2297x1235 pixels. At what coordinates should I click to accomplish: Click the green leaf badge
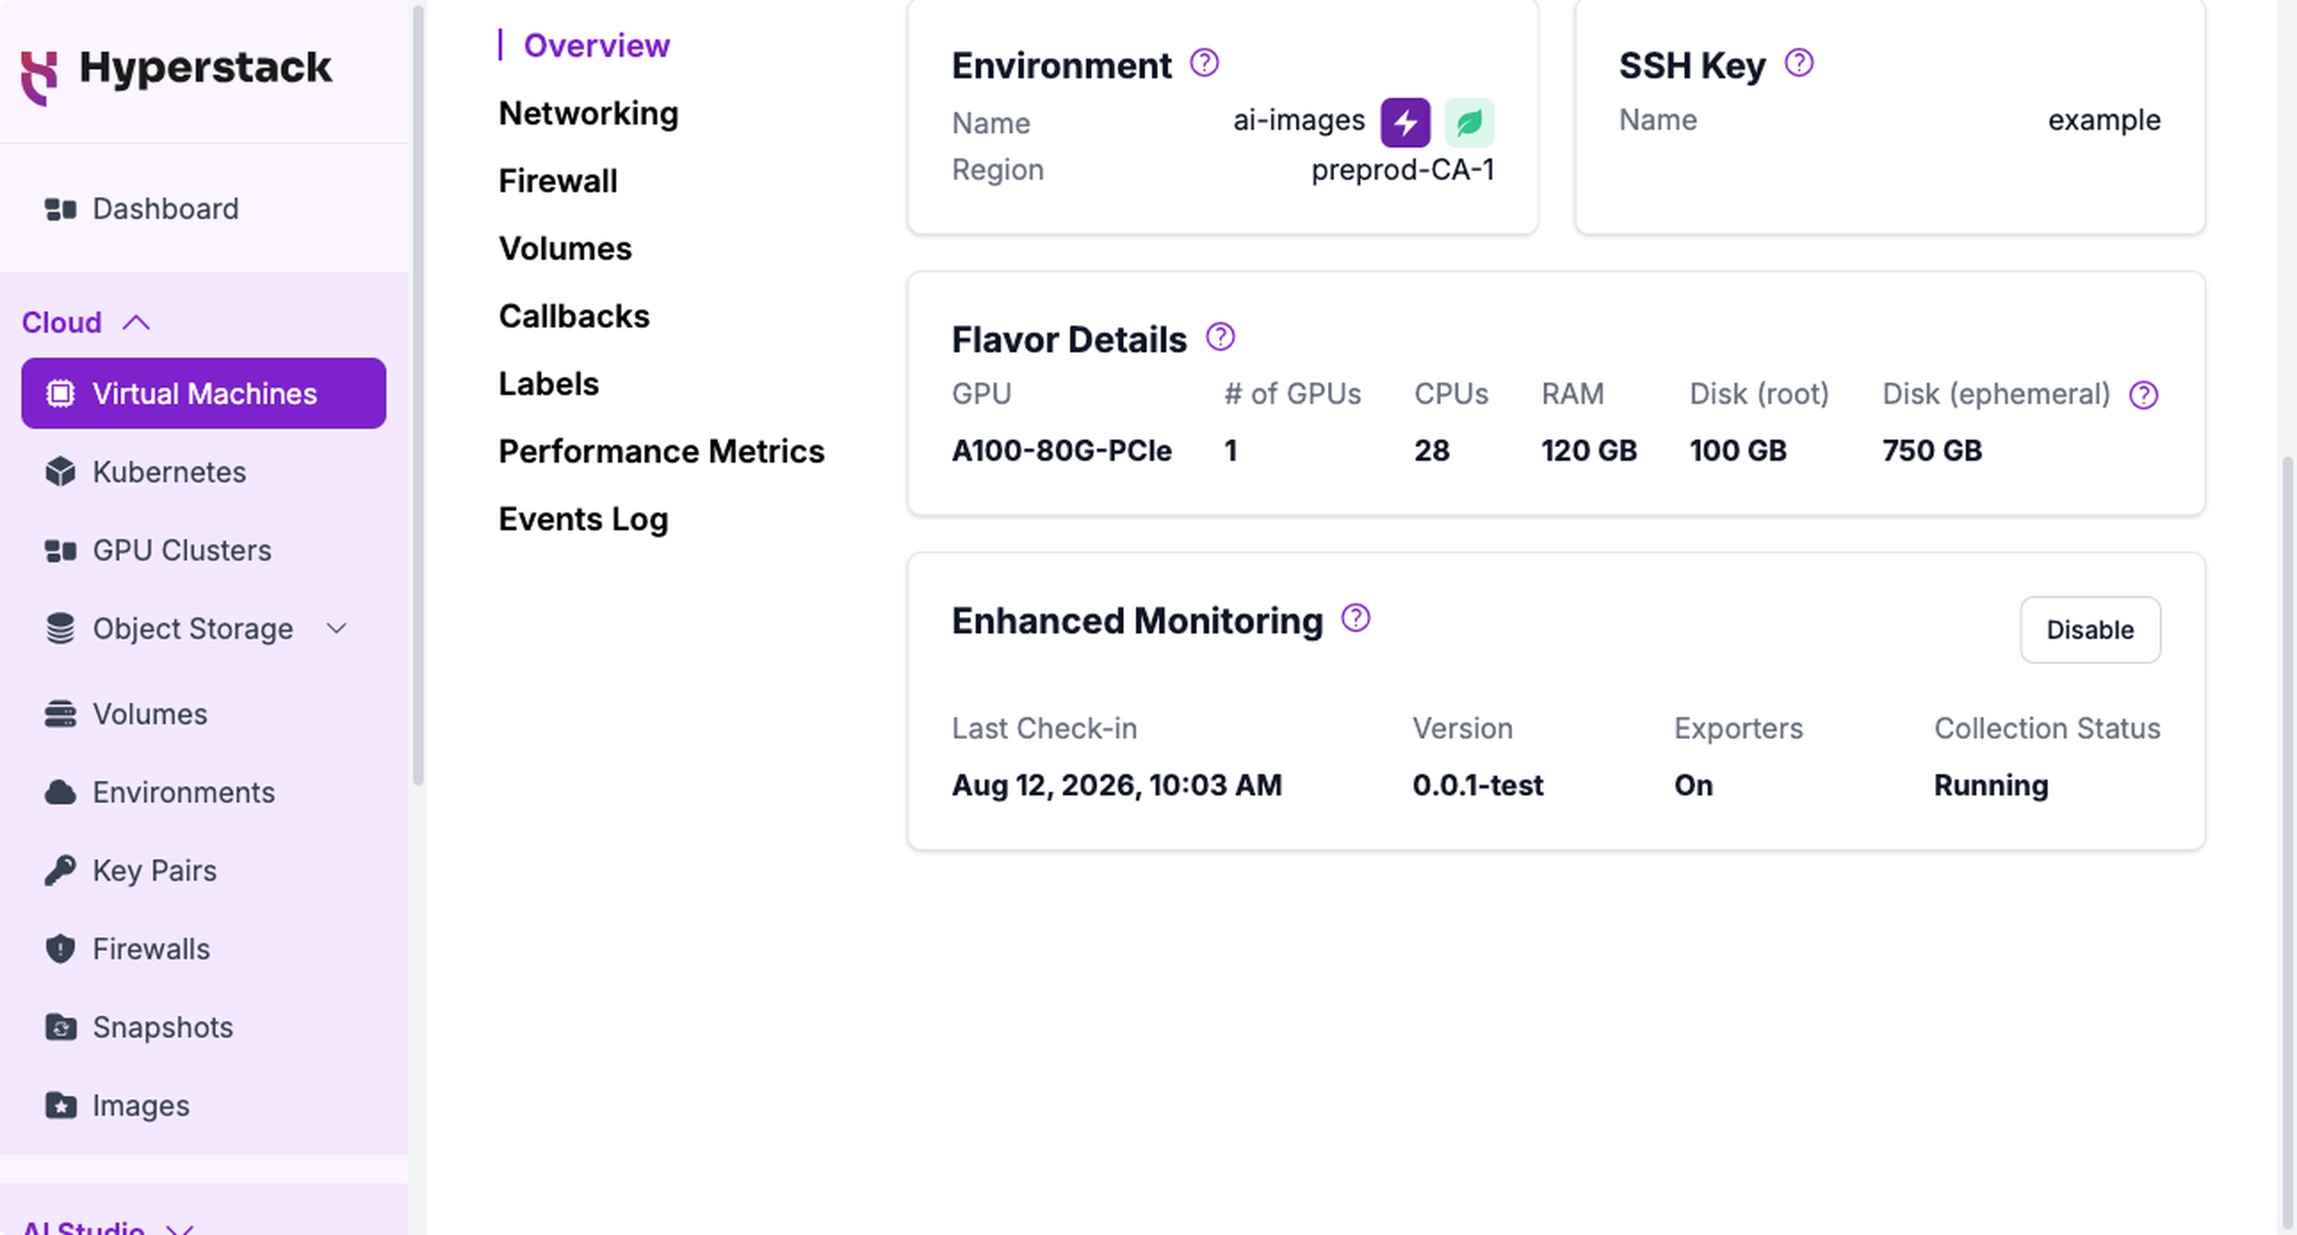[x=1469, y=123]
